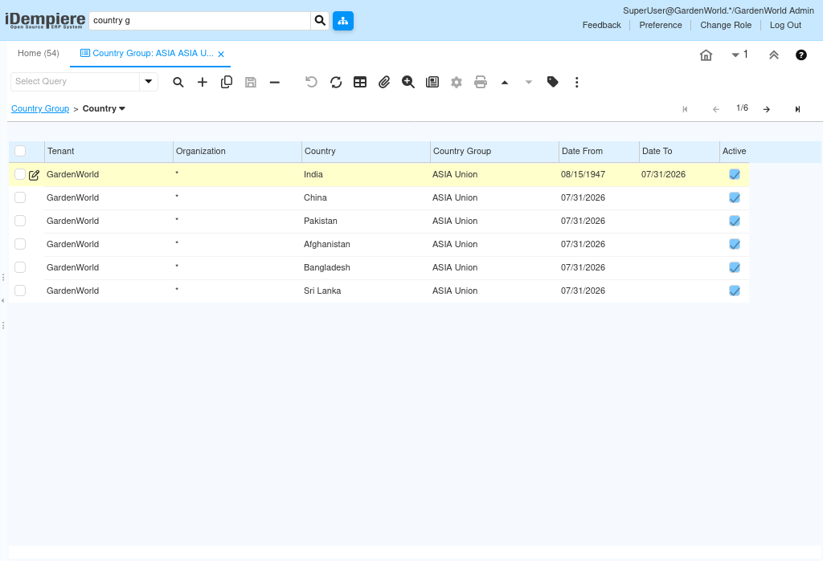
Task: Open the Preference link
Action: [x=661, y=25]
